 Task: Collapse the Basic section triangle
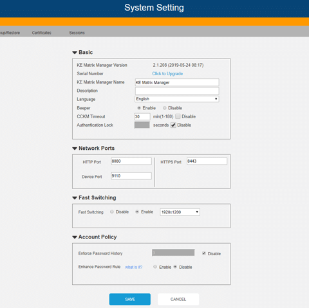coord(75,53)
